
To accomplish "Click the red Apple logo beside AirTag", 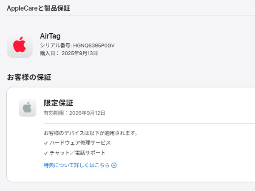I will pos(20,45).
